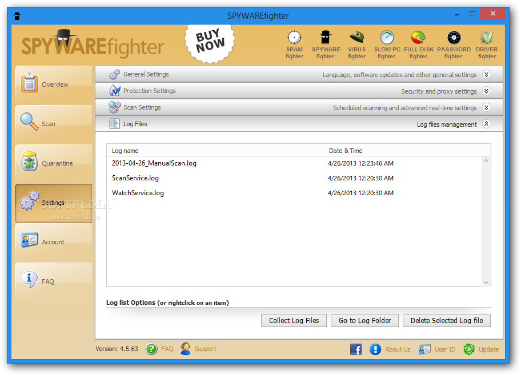The width and height of the screenshot is (521, 375).
Task: Select the Settings sidebar tab
Action: [x=54, y=203]
